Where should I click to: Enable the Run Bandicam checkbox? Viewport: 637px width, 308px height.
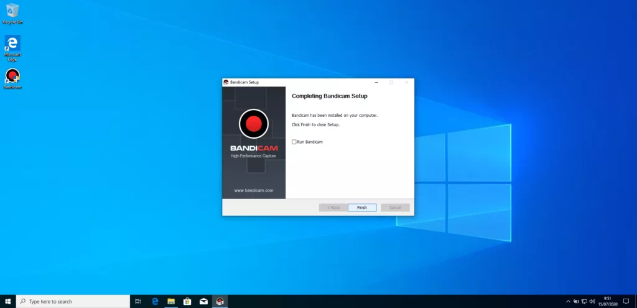tap(294, 142)
